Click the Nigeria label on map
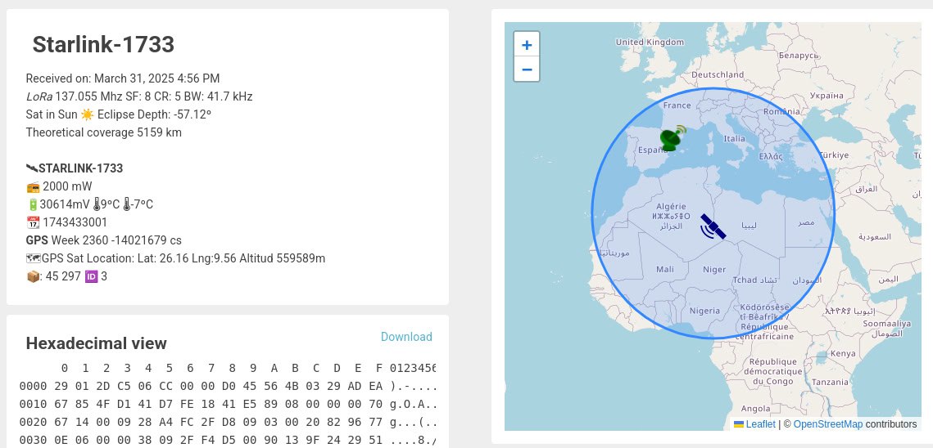 [704, 310]
